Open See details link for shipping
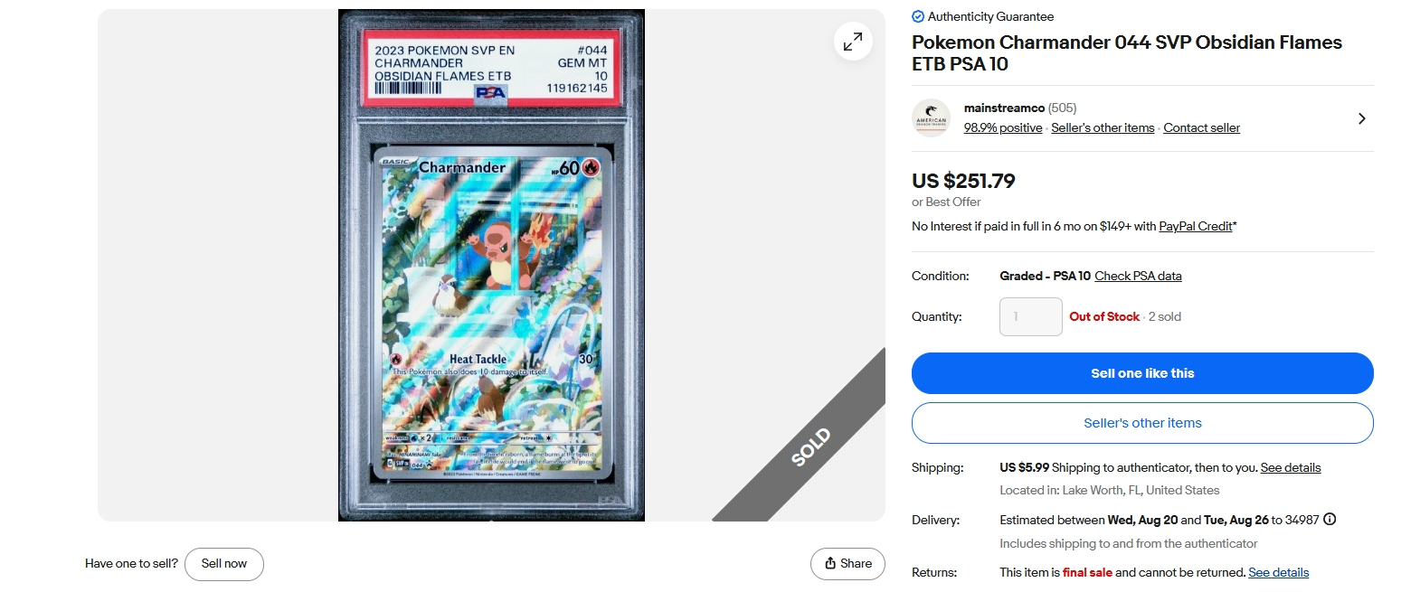 [1291, 467]
